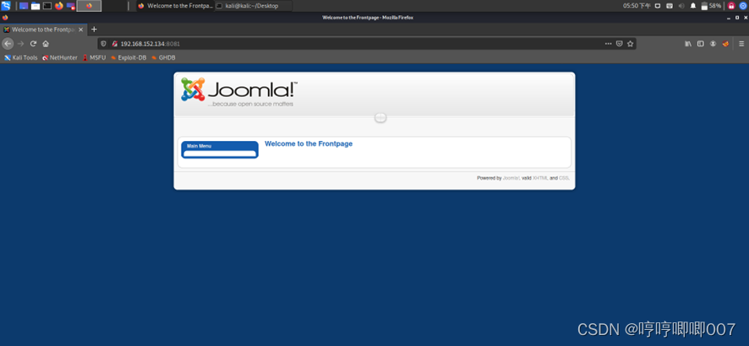Click the show desktop icon in panel
The height and width of the screenshot is (346, 749).
click(x=24, y=6)
